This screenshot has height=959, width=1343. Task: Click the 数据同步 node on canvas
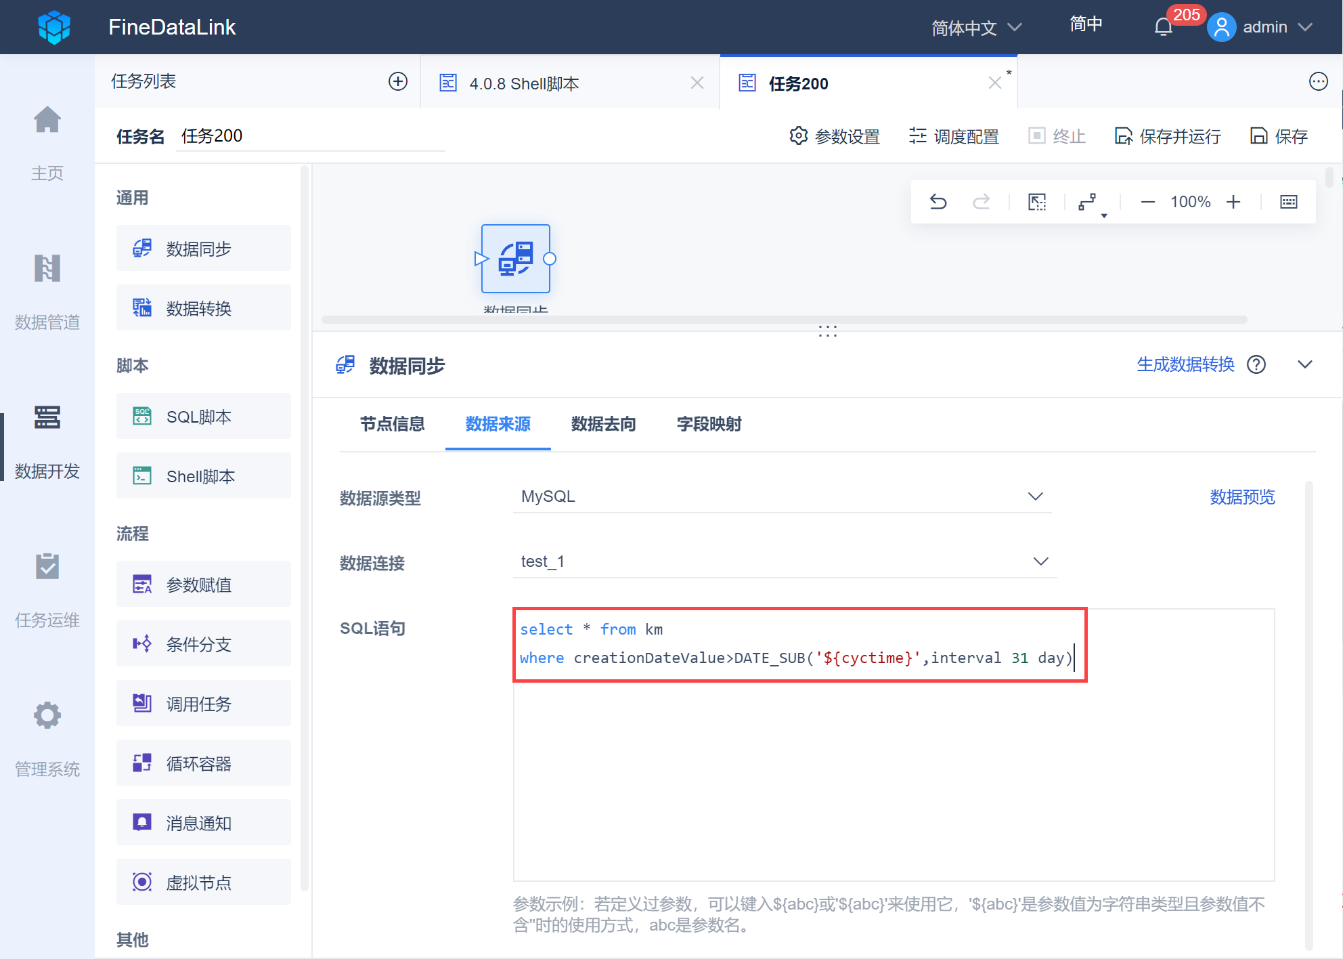click(515, 259)
